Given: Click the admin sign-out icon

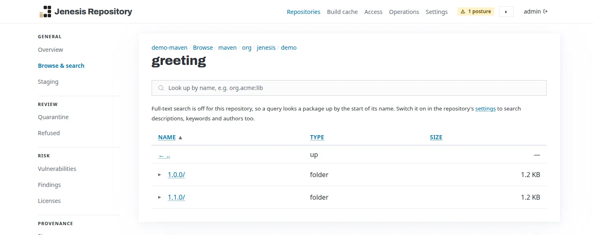Looking at the screenshot, I should coord(546,12).
